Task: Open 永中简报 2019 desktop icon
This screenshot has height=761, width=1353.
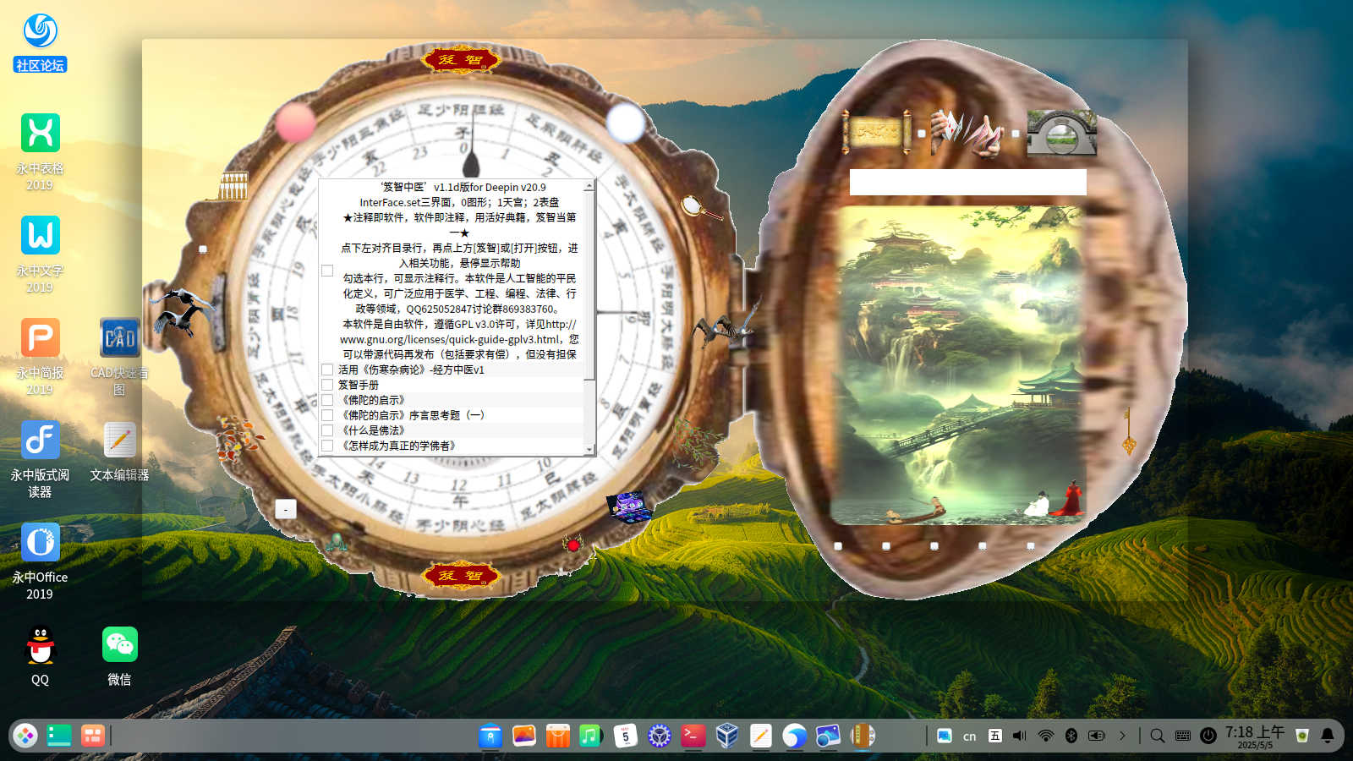Action: [x=40, y=357]
